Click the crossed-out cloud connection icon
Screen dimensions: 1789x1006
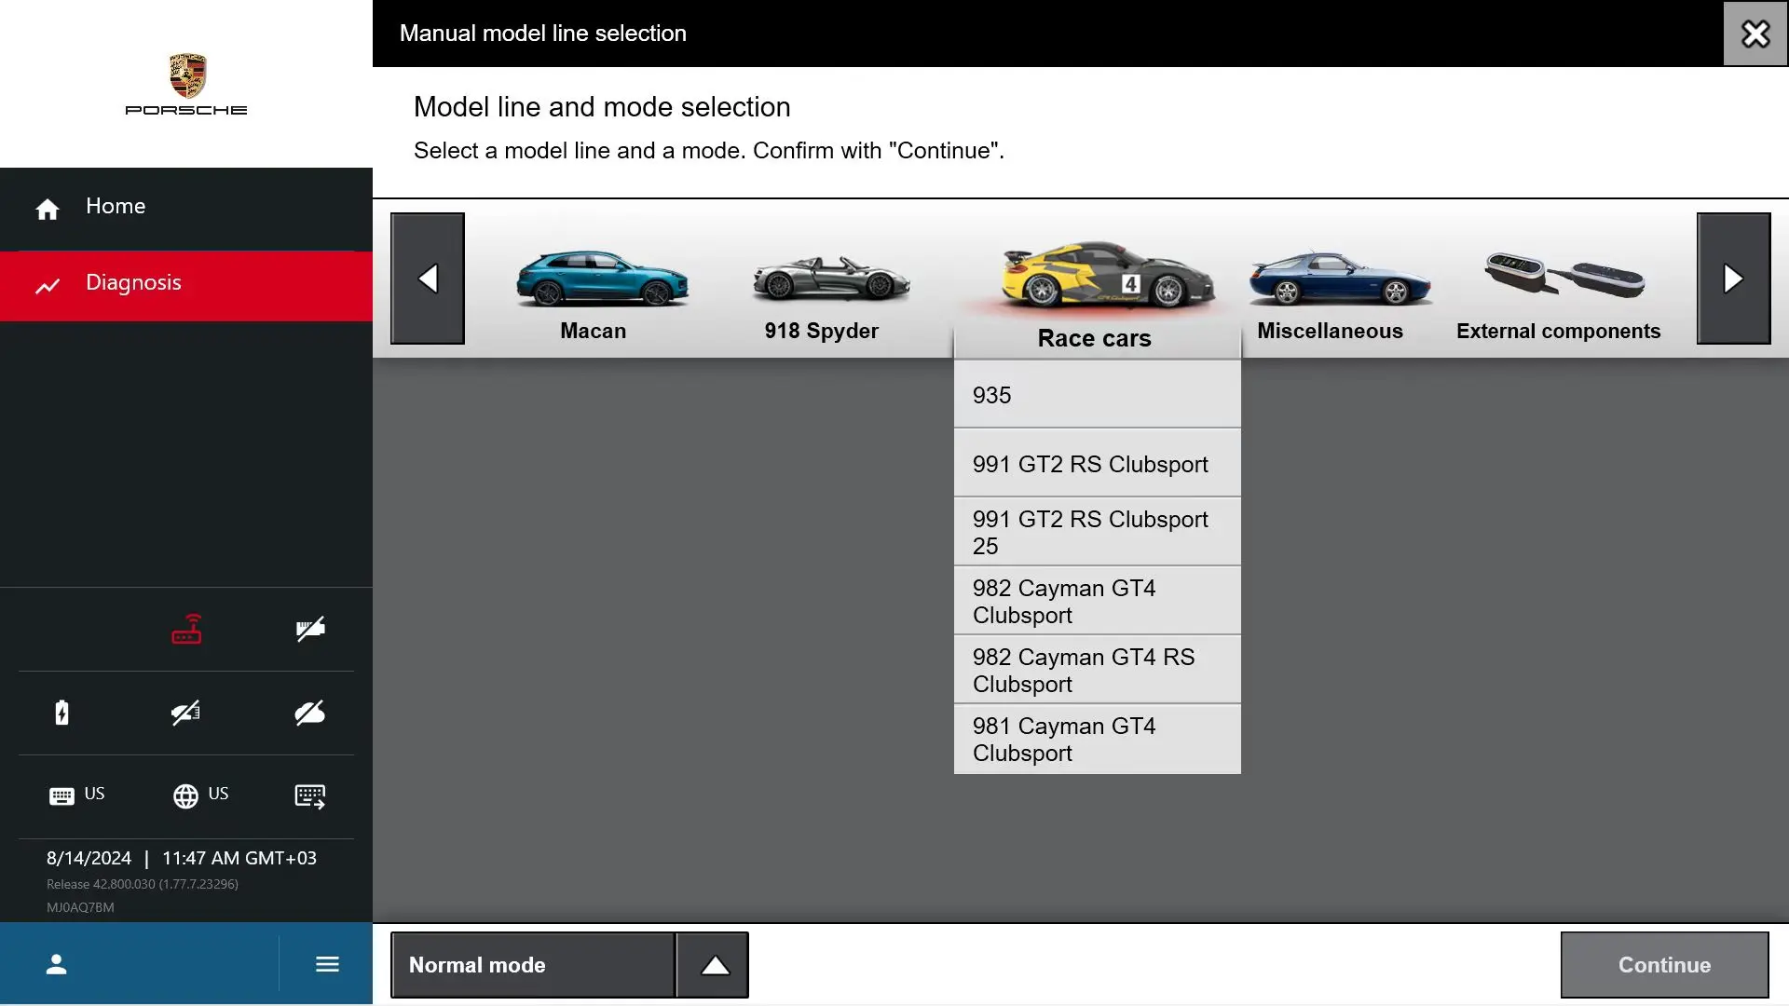[x=309, y=713]
